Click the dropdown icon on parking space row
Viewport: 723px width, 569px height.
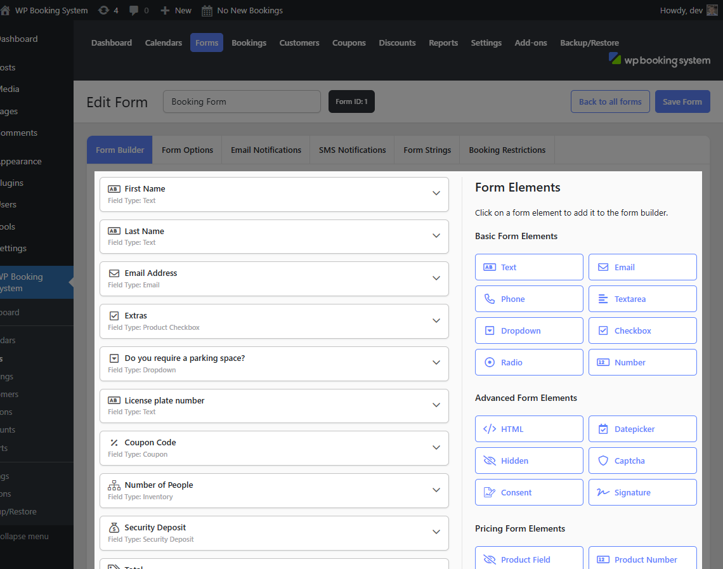(114, 358)
